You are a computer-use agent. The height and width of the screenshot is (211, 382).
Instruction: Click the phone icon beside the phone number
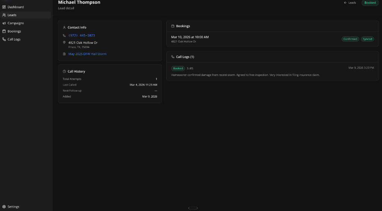(x=64, y=35)
